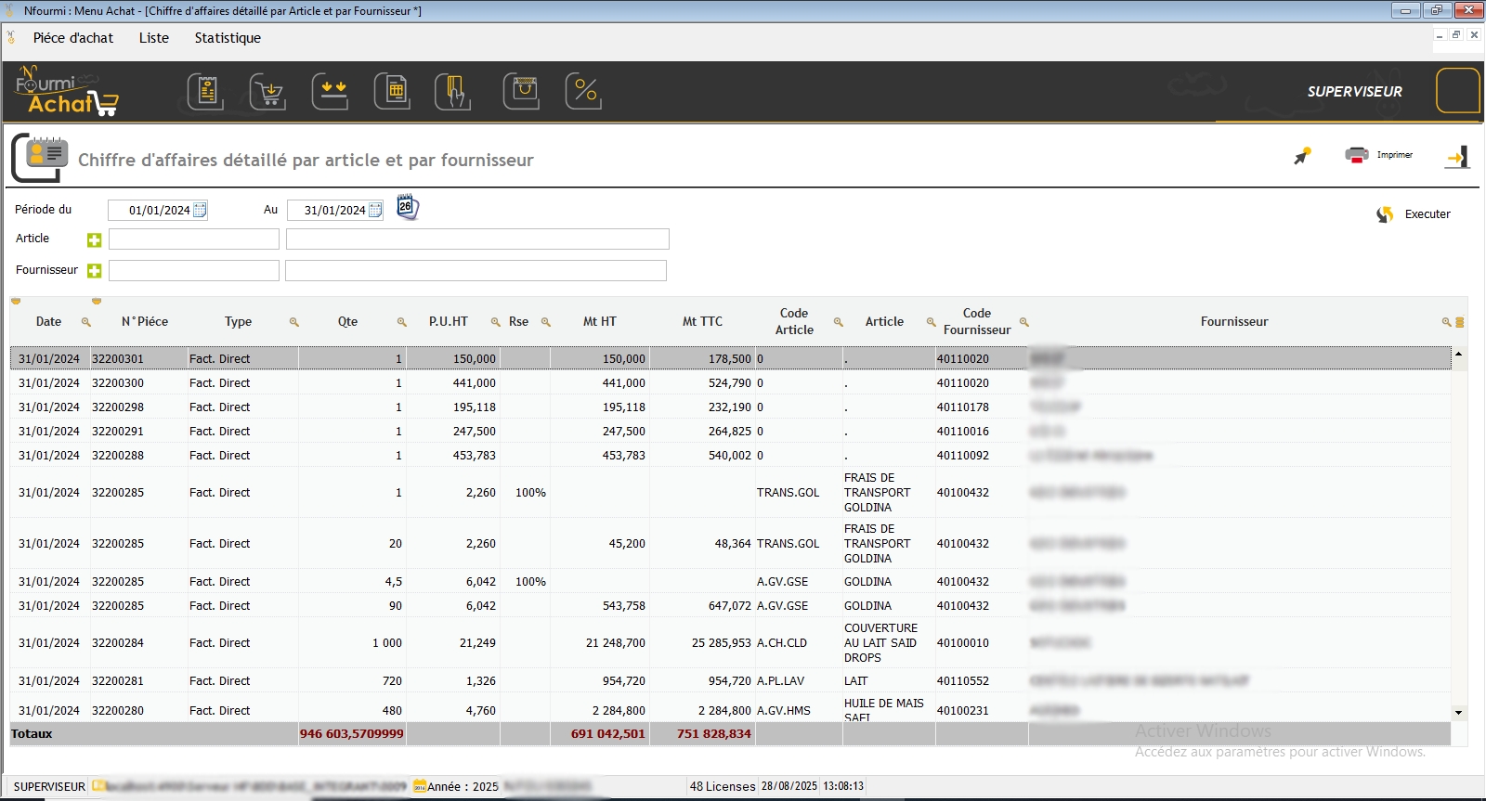
Task: Select the row with piece number 32200284
Action: click(x=118, y=643)
